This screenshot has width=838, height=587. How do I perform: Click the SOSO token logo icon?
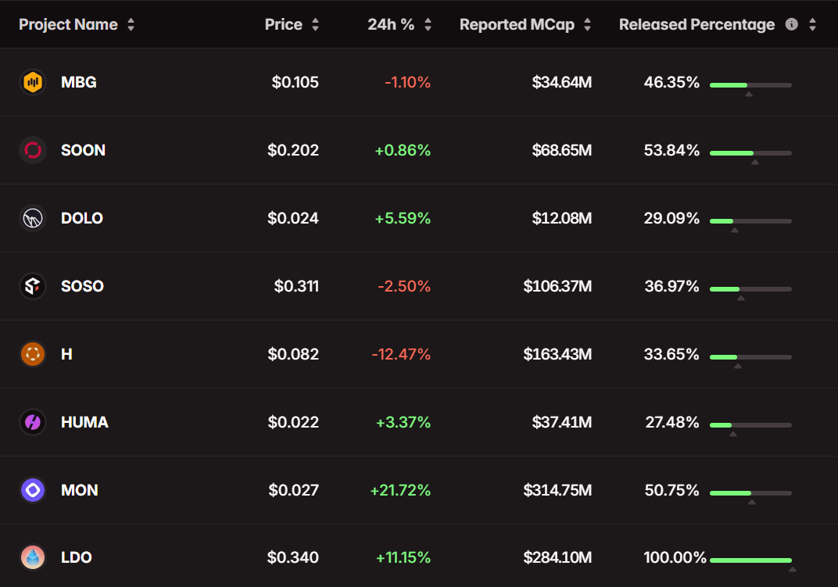(x=33, y=286)
